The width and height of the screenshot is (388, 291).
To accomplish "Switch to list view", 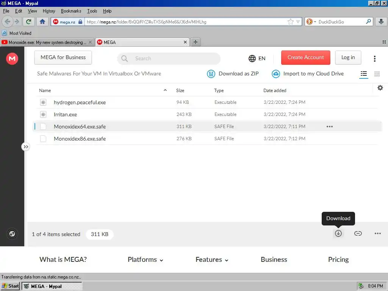I will pyautogui.click(x=363, y=74).
